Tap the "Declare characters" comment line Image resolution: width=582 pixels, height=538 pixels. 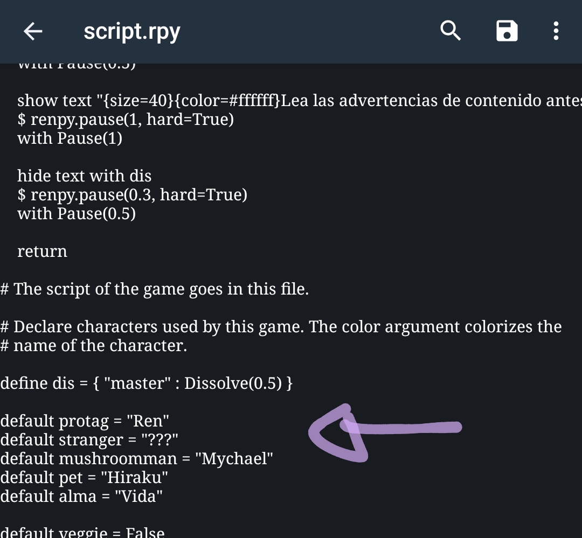[281, 327]
